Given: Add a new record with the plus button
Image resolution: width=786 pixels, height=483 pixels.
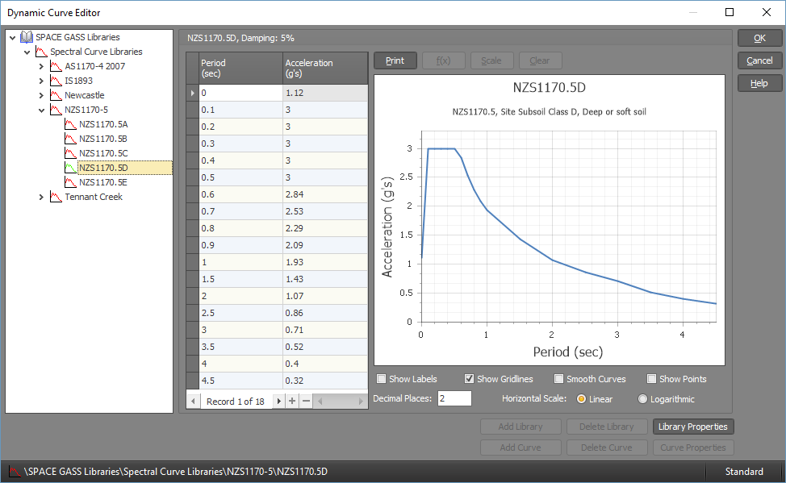Looking at the screenshot, I should pyautogui.click(x=292, y=402).
